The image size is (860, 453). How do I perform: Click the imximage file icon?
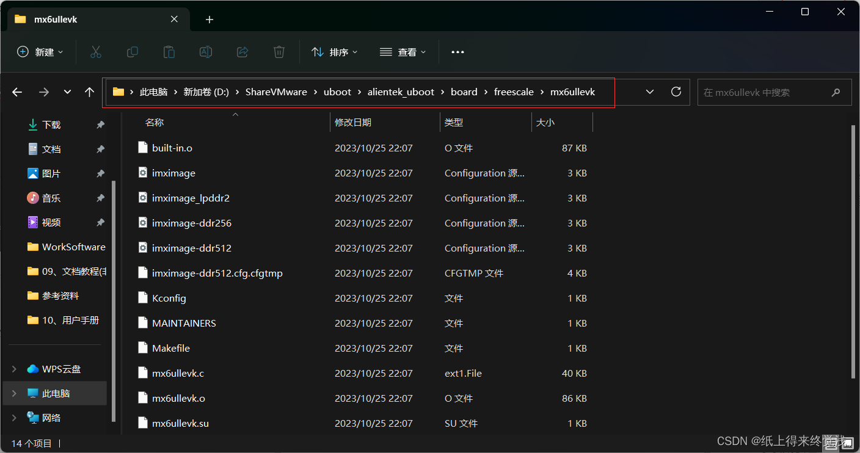142,173
